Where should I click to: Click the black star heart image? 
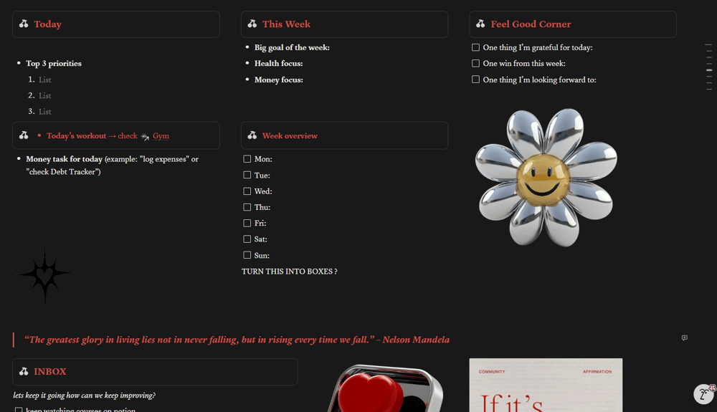44,275
